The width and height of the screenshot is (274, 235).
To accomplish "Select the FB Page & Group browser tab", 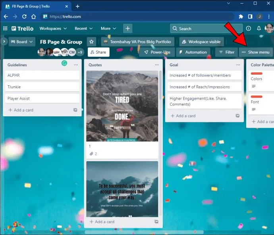I will pyautogui.click(x=36, y=6).
